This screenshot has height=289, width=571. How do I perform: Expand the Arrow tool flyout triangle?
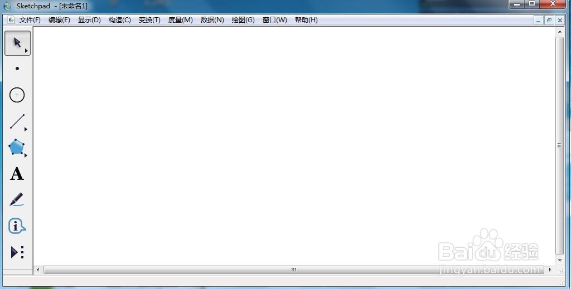(26, 51)
